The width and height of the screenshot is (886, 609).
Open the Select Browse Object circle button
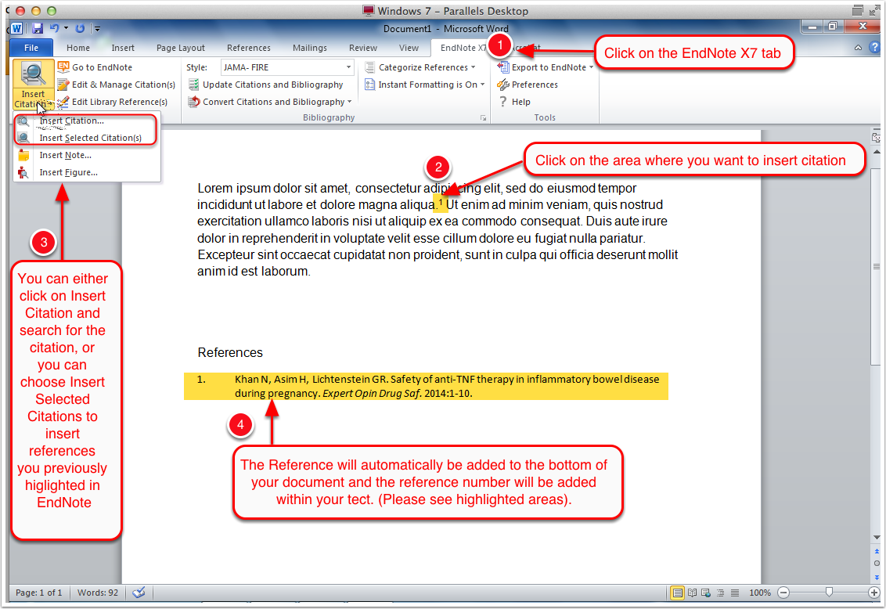coord(877,564)
